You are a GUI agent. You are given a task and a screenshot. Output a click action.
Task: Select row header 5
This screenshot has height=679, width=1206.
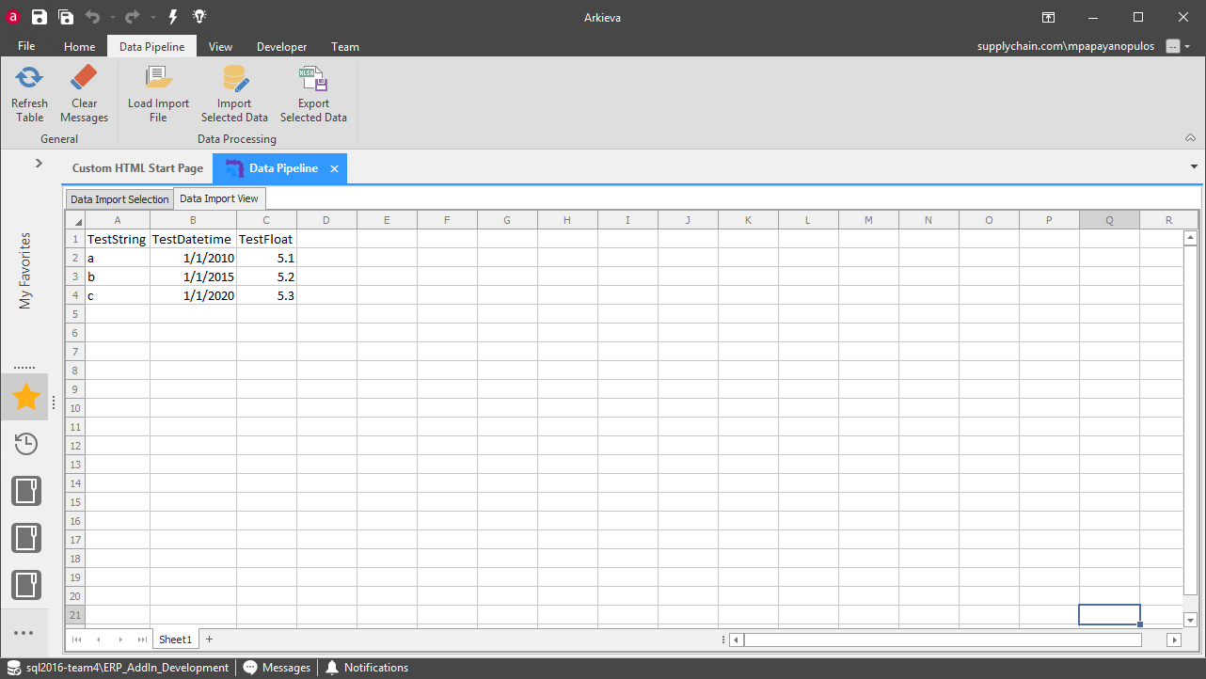[x=74, y=314]
